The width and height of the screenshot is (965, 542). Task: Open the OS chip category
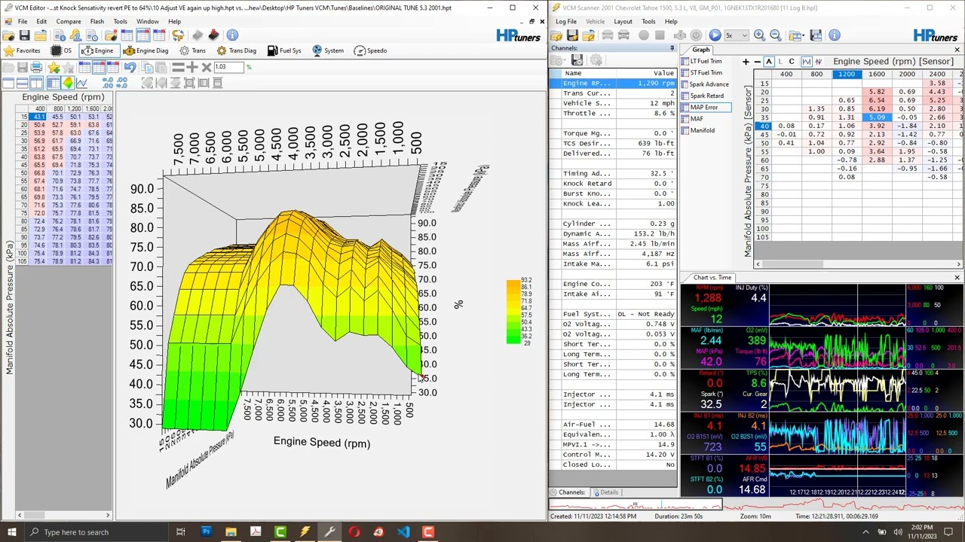(x=60, y=50)
